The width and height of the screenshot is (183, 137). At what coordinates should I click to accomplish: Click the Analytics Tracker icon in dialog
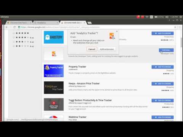(112, 36)
